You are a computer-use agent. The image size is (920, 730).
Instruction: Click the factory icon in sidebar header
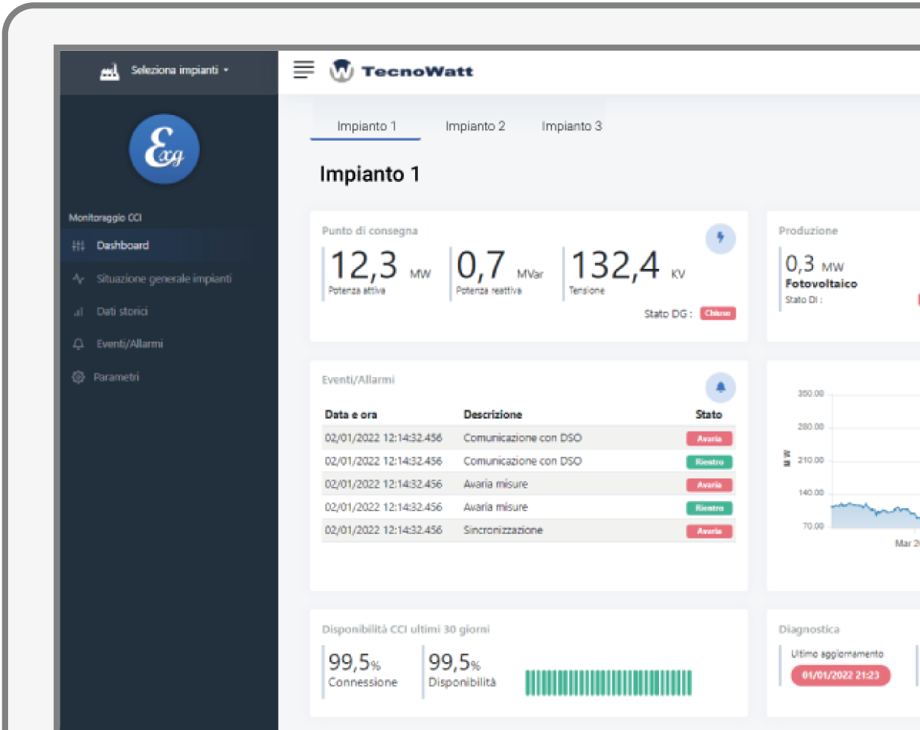coord(109,71)
